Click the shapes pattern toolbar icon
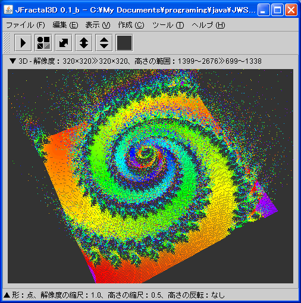The width and height of the screenshot is (301, 303). [43, 43]
